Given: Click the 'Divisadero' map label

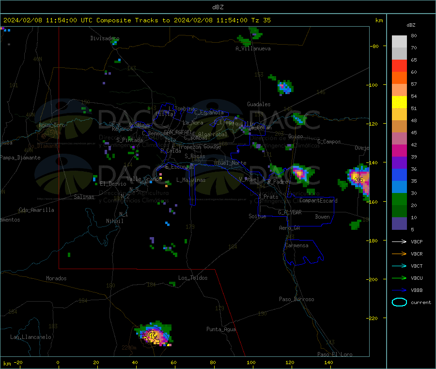Looking at the screenshot, I should [x=105, y=38].
